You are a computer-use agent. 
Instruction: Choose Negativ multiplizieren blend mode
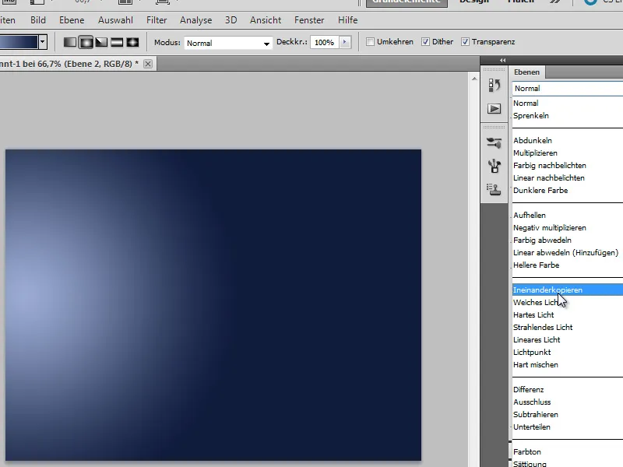[x=568, y=227]
